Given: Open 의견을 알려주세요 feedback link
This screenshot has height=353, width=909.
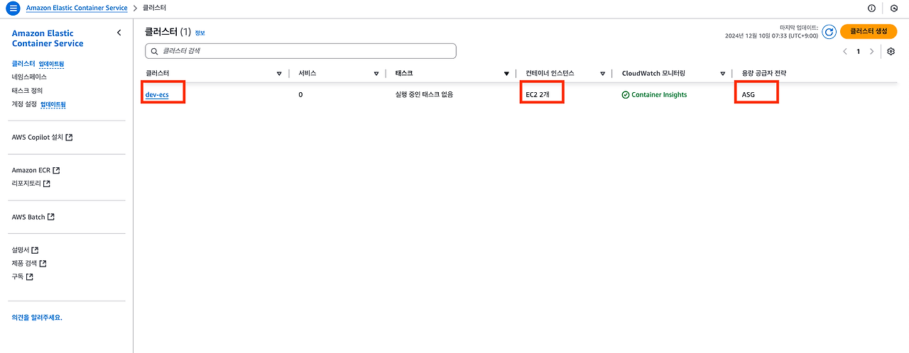Looking at the screenshot, I should pos(37,318).
